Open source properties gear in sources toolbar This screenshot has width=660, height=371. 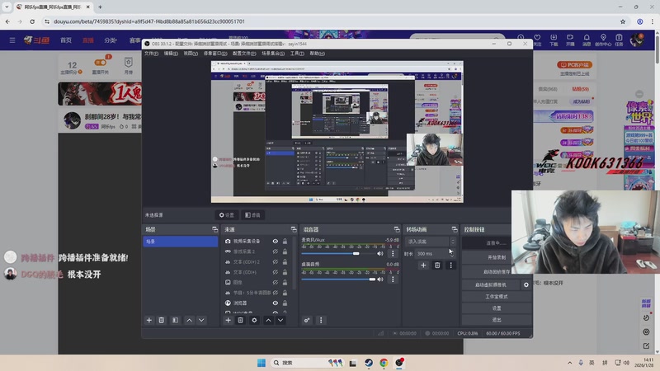[x=254, y=321]
